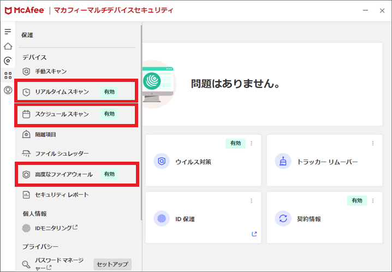This screenshot has width=392, height=272.
Task: Open 隔離項目 menu entry
Action: pyautogui.click(x=45, y=134)
